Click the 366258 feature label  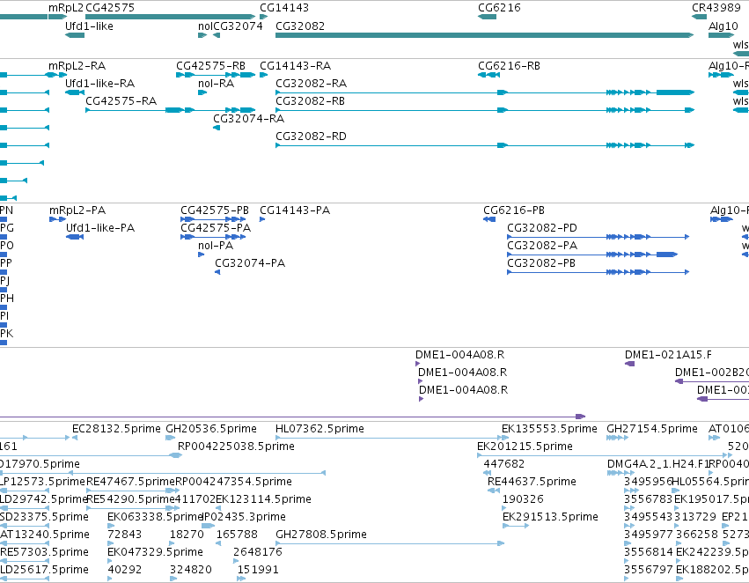696,535
